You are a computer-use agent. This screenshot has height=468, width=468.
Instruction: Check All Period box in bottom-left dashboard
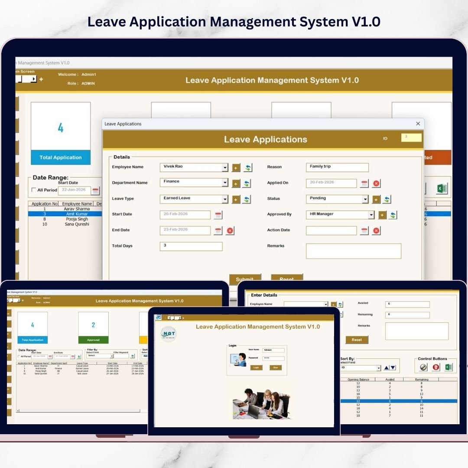click(19, 356)
